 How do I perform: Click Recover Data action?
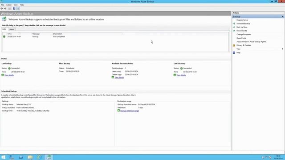pos(241,31)
